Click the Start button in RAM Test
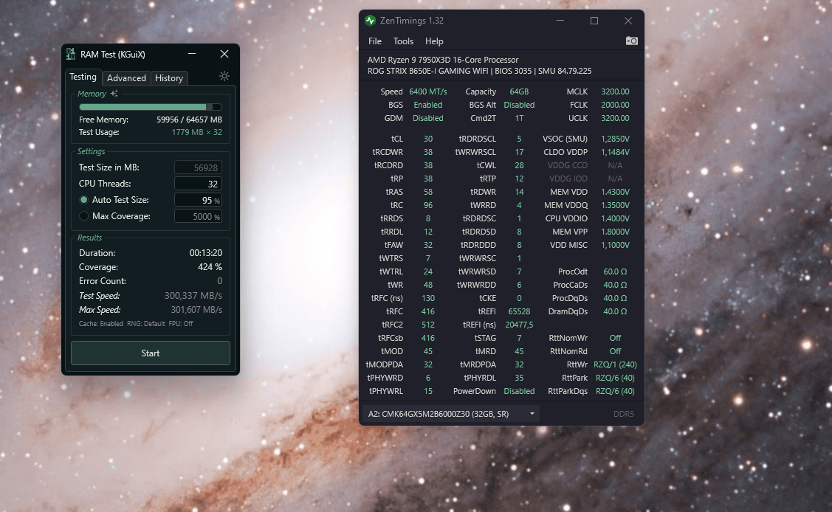Image resolution: width=832 pixels, height=512 pixels. click(x=150, y=353)
